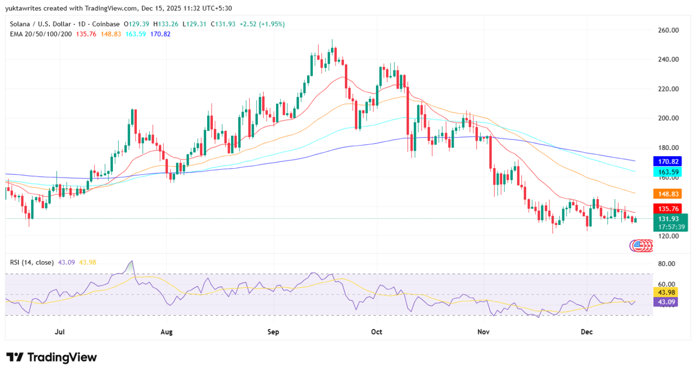This screenshot has width=696, height=374.
Task: Click the 260.00 mark on price scale
Action: point(668,30)
